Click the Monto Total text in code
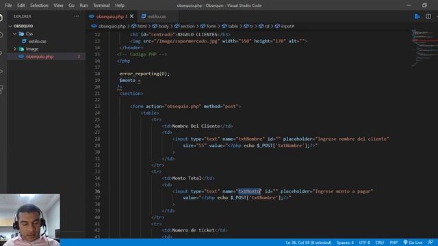Image resolution: width=438 pixels, height=246 pixels. [x=187, y=178]
